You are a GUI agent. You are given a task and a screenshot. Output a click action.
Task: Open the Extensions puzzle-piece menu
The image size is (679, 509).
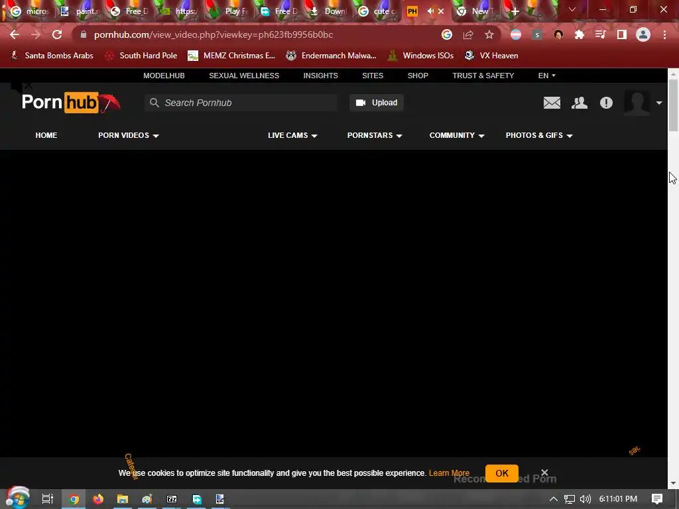point(580,34)
